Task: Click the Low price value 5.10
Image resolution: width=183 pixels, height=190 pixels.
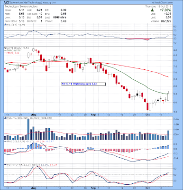Action: click(x=21, y=18)
